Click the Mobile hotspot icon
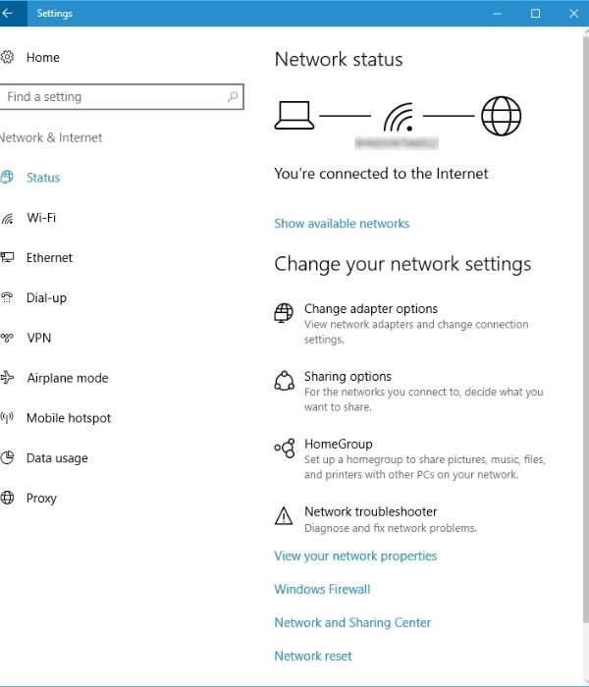589x687 pixels. pyautogui.click(x=7, y=418)
